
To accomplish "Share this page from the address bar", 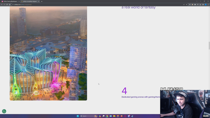I will coord(184,5).
